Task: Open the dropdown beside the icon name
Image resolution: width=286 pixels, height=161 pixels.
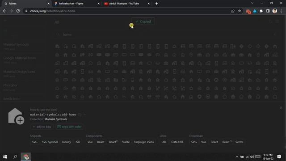Action: [x=84, y=114]
